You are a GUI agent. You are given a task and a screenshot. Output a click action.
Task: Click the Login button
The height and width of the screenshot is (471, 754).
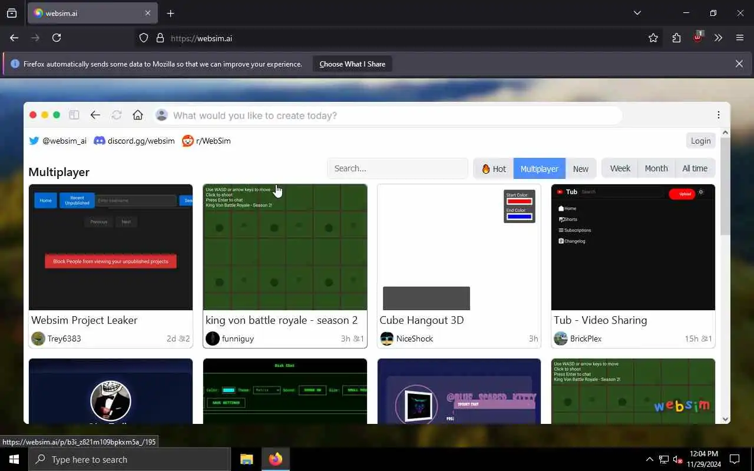coord(700,141)
